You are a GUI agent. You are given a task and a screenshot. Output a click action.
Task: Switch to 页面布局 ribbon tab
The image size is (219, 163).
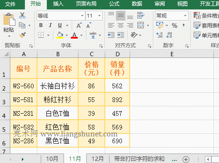(86, 4)
